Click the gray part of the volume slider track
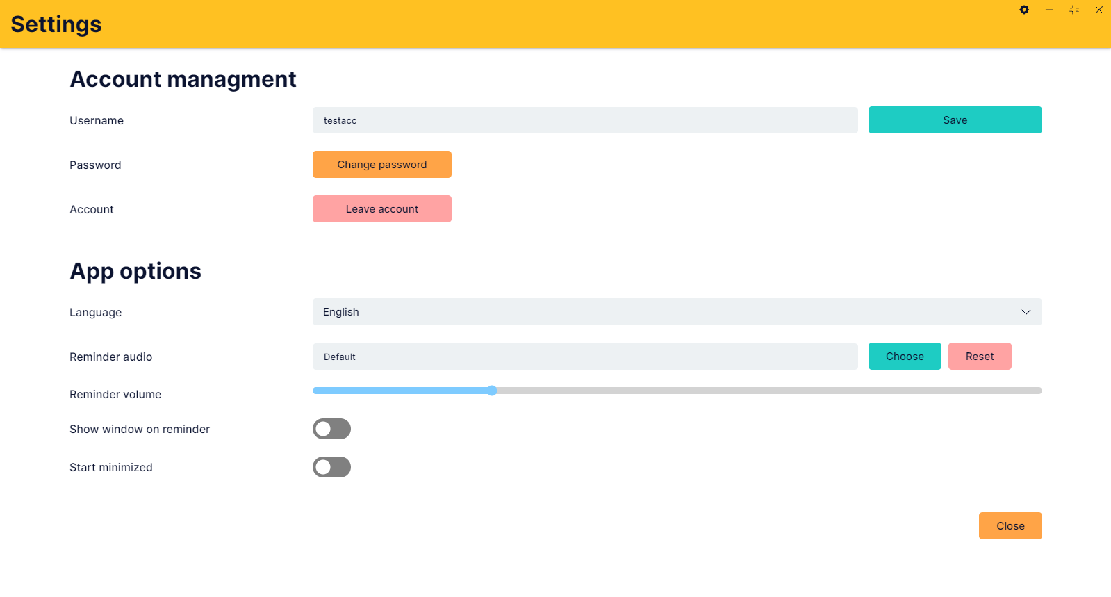 click(769, 391)
